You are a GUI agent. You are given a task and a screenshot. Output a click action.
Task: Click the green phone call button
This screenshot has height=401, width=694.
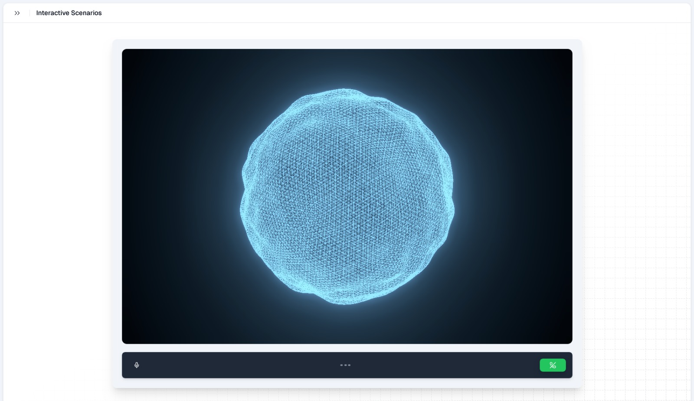552,365
